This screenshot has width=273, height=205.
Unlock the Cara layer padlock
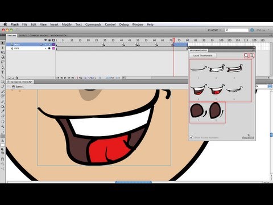[49, 48]
